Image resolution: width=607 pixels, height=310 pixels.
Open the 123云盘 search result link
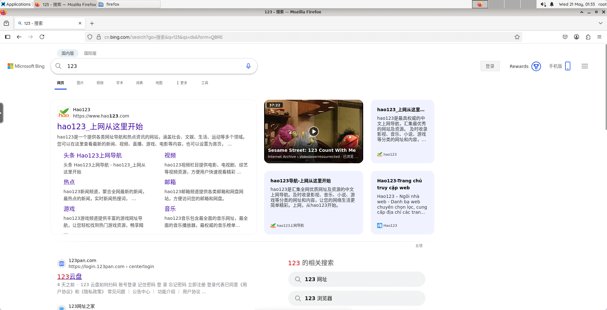[70, 276]
